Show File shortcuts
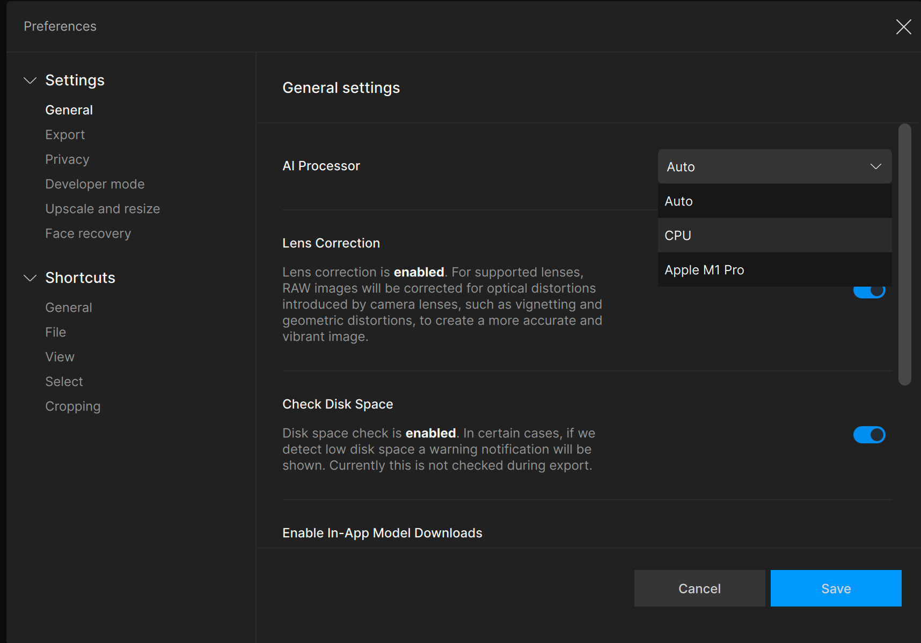 [x=55, y=332]
